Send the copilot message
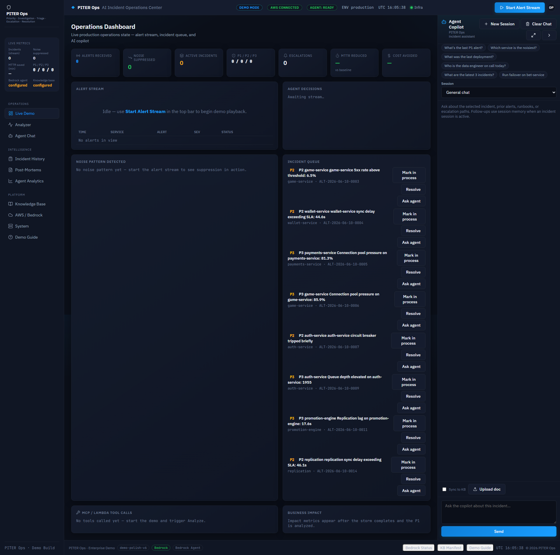 499,531
